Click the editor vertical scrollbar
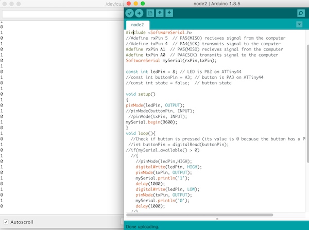 [x=307, y=103]
